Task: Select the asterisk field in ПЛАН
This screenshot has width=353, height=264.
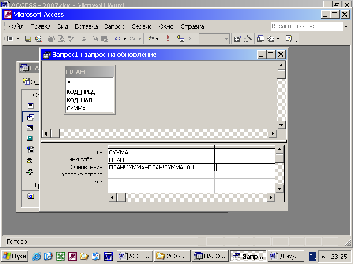Action: click(90, 82)
